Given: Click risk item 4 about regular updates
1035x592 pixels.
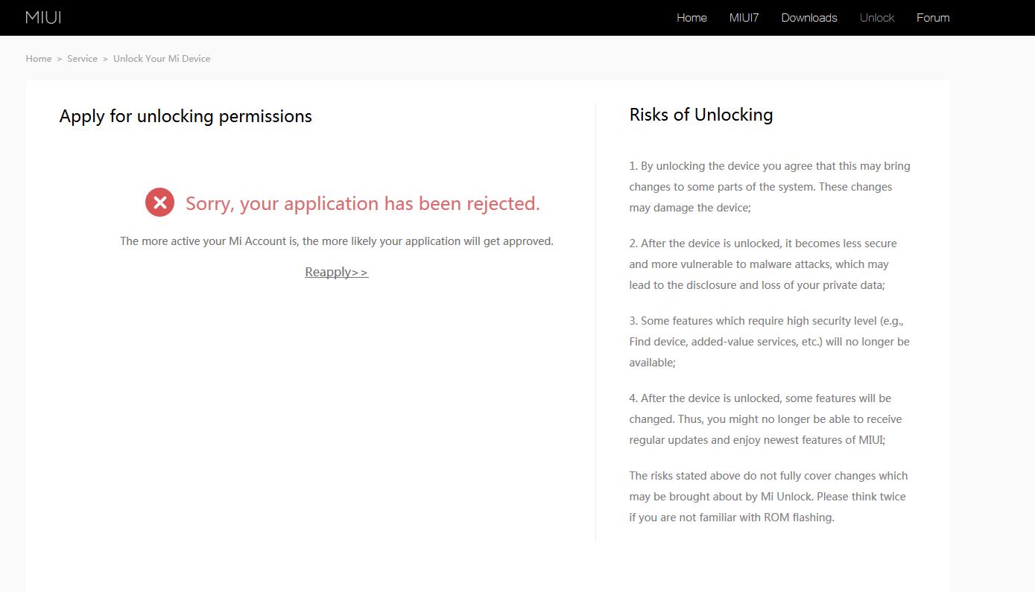Looking at the screenshot, I should click(x=765, y=419).
